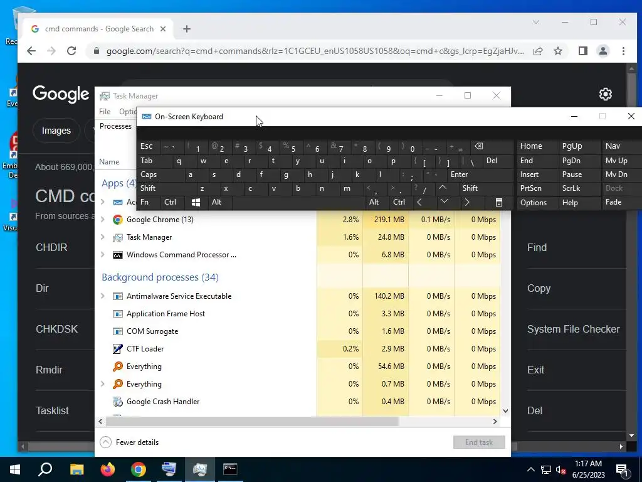Bookmark this page with the star icon
This screenshot has height=482, width=642.
point(557,51)
